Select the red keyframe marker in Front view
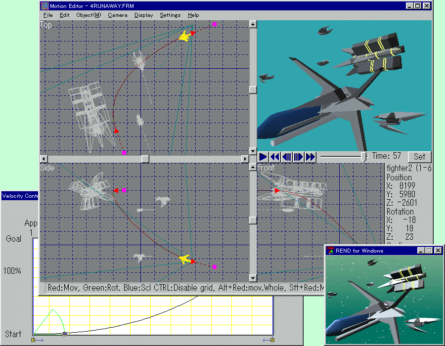445x346 pixels. 277,190
